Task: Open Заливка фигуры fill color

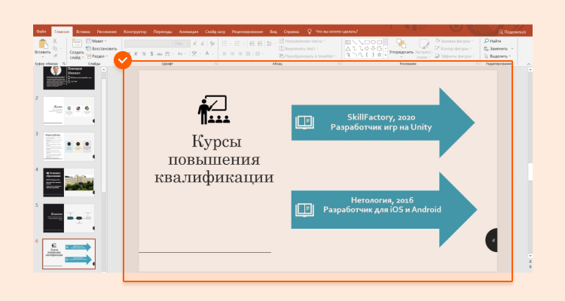Action: coord(454,41)
